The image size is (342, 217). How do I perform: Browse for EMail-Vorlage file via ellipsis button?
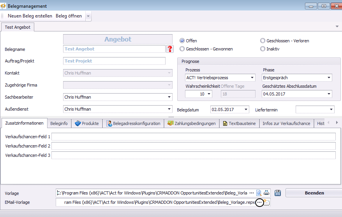(x=259, y=202)
